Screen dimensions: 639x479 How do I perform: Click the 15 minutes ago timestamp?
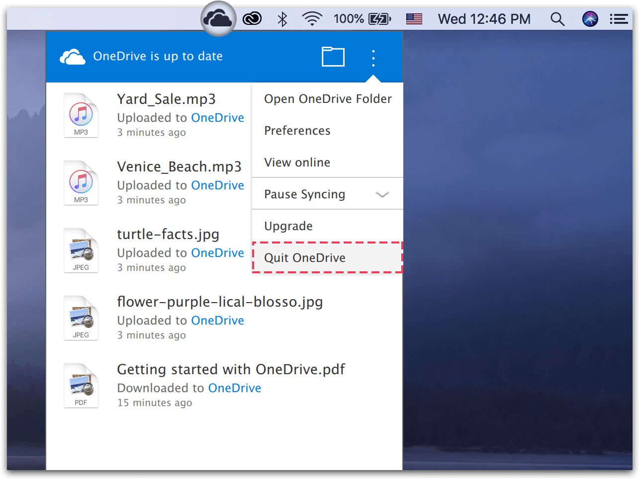155,403
